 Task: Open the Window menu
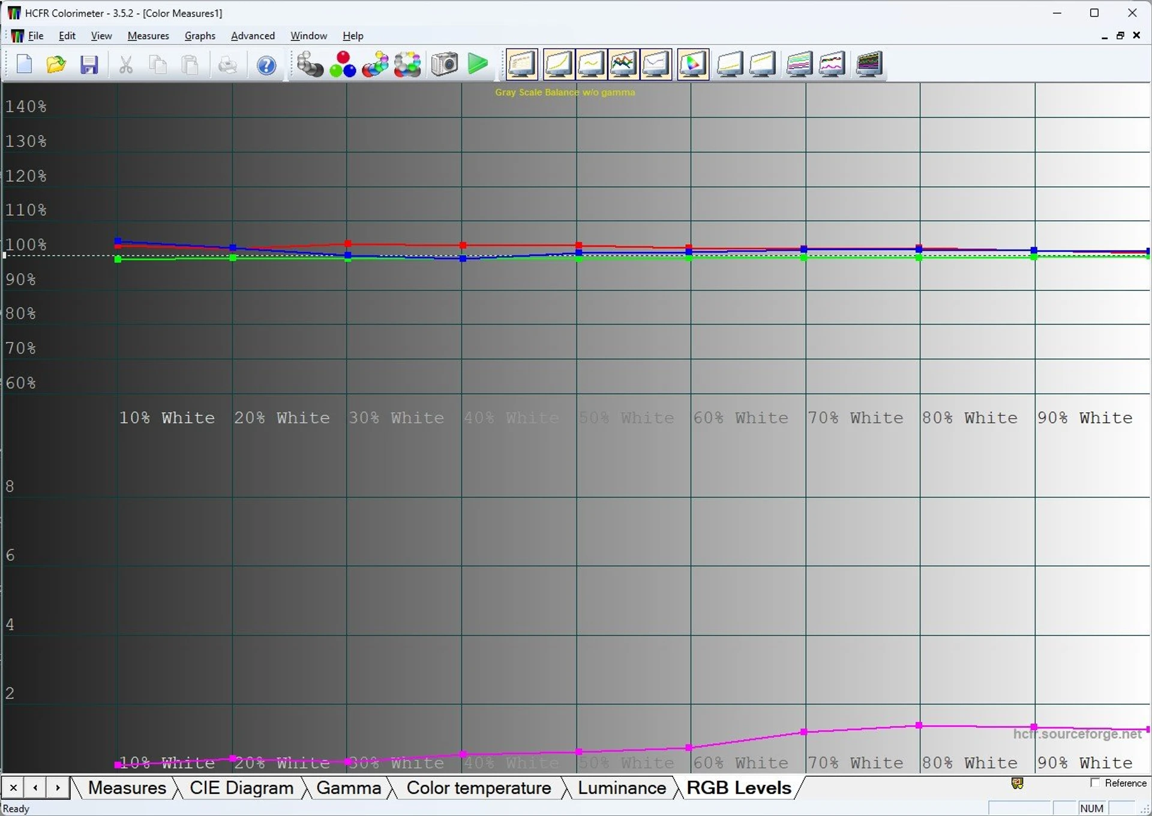click(x=308, y=36)
